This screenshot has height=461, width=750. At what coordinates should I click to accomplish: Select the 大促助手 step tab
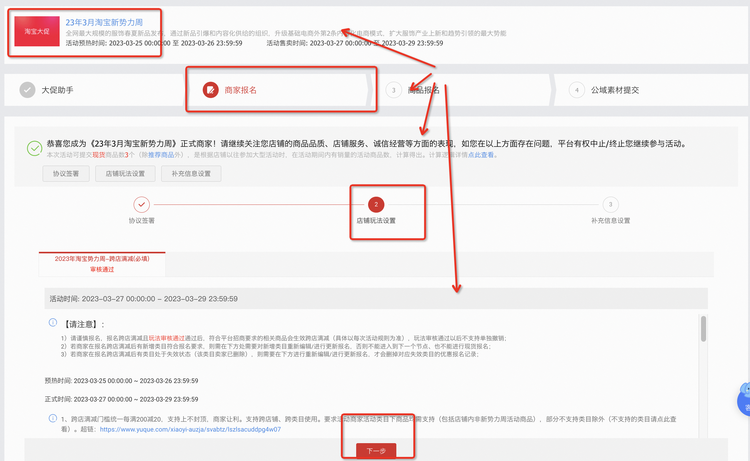pos(94,90)
